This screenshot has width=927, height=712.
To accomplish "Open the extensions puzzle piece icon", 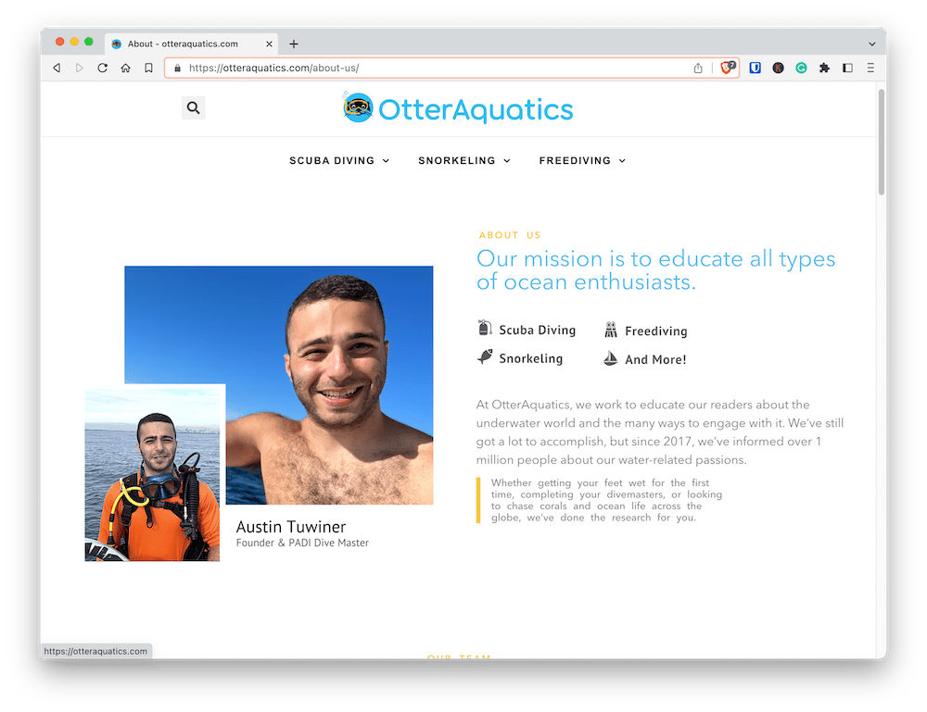I will pos(824,68).
